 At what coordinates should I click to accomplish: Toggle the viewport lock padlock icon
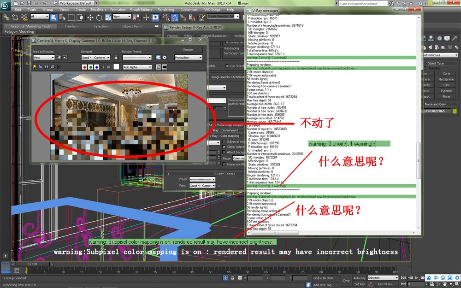[116, 58]
